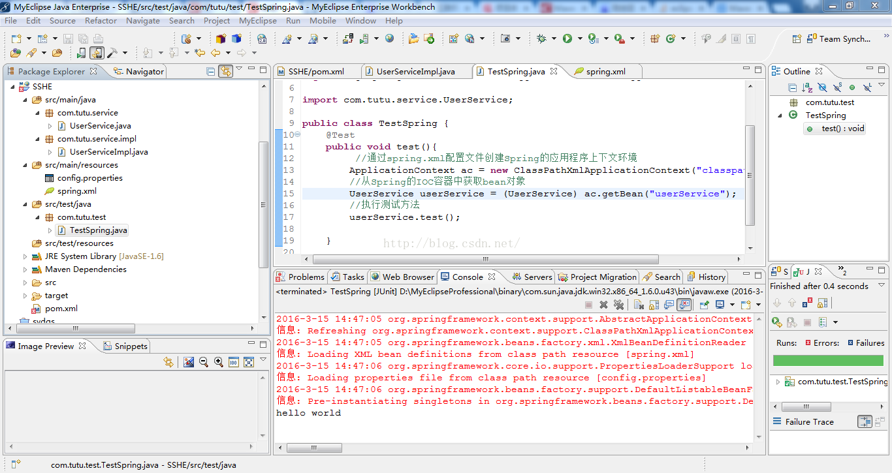The height and width of the screenshot is (473, 892).
Task: Click the green JUnit progress bar
Action: point(828,360)
